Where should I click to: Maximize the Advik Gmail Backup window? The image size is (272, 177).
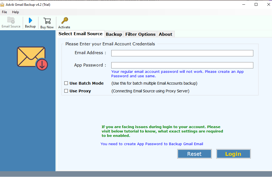point(256,4)
